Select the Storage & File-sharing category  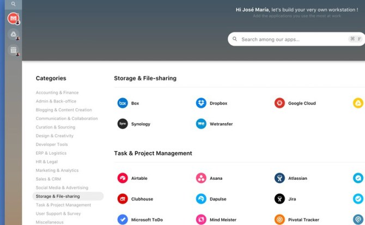68,196
